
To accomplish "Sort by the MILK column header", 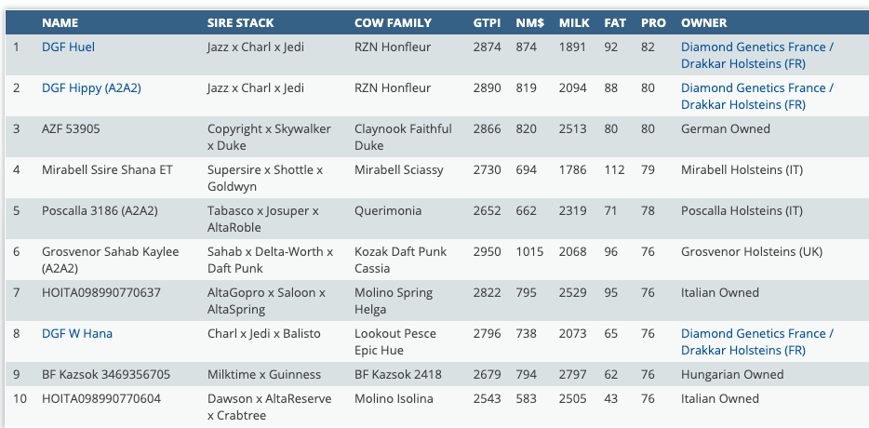I will tap(573, 22).
